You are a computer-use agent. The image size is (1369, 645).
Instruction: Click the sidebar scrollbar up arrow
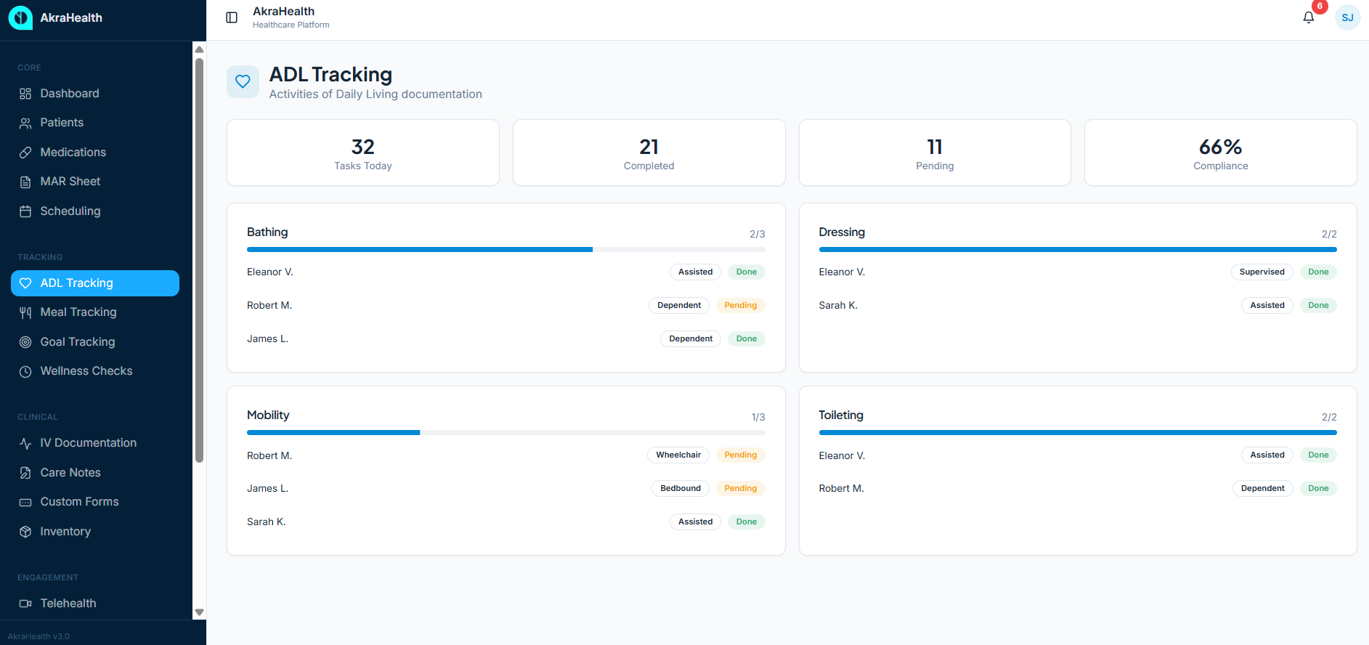pos(199,49)
